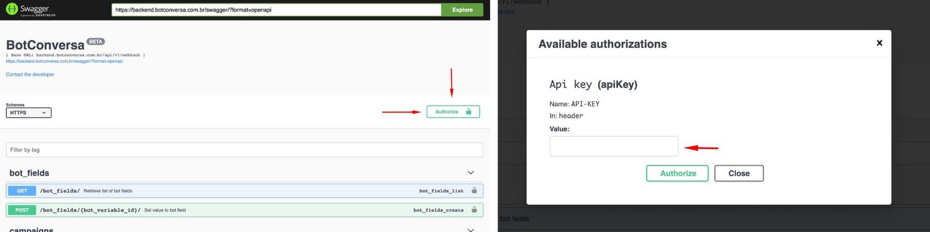
Task: Expand the campaigns section chevron
Action: point(470,230)
